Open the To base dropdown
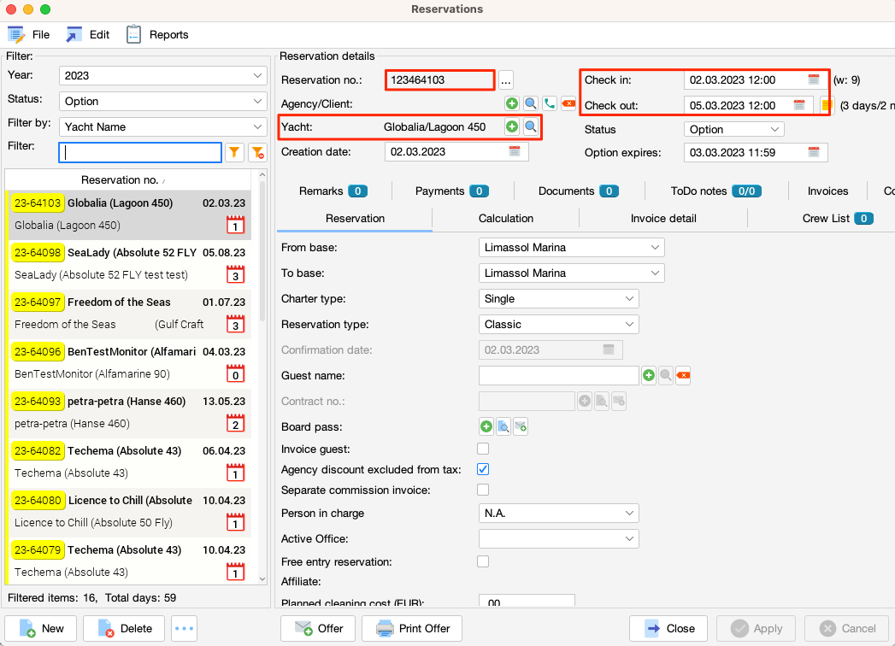 (x=571, y=273)
